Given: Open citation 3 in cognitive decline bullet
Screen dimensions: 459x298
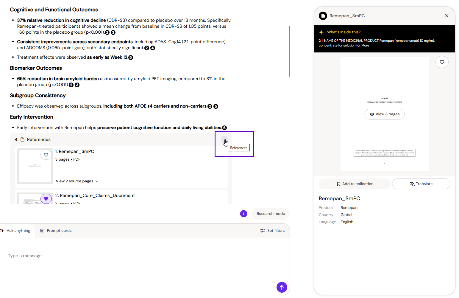Looking at the screenshot, I should [113, 32].
